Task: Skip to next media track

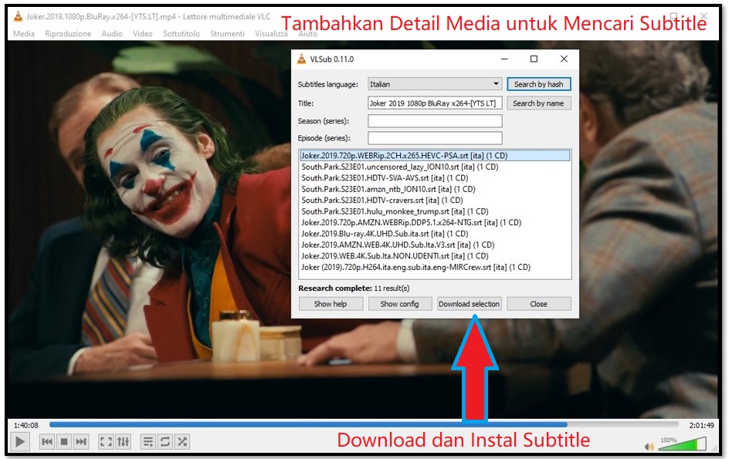Action: pyautogui.click(x=81, y=441)
